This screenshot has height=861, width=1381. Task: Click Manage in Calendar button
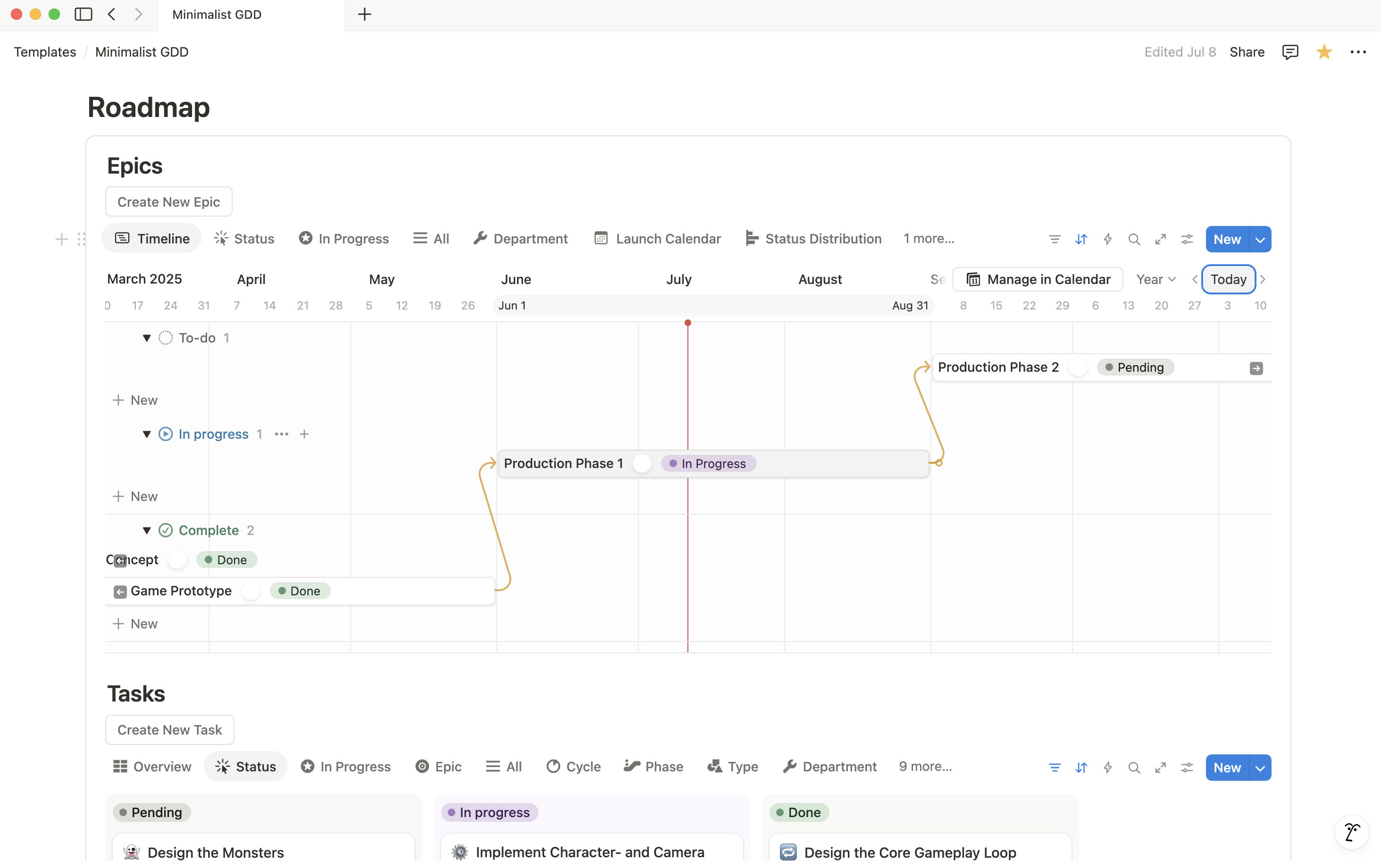point(1038,280)
